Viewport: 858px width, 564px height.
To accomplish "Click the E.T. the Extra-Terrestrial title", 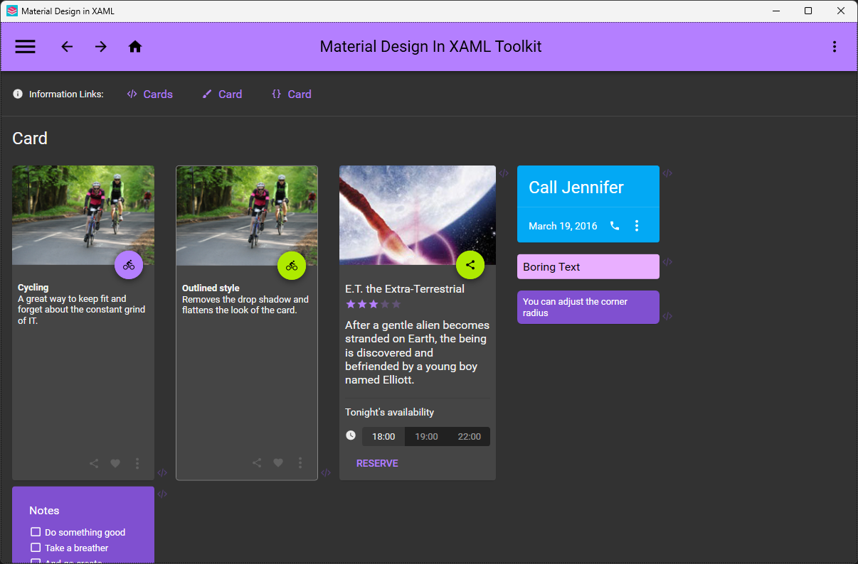I will coord(405,289).
